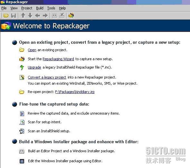Click the down arrow toolbar icon
Screen dimensions: 190x168
click(x=30, y=15)
